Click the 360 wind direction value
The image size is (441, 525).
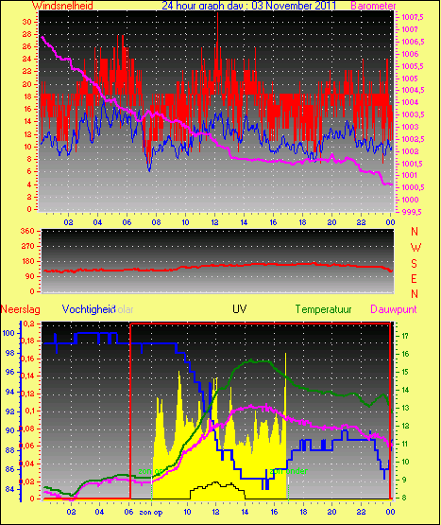27,231
